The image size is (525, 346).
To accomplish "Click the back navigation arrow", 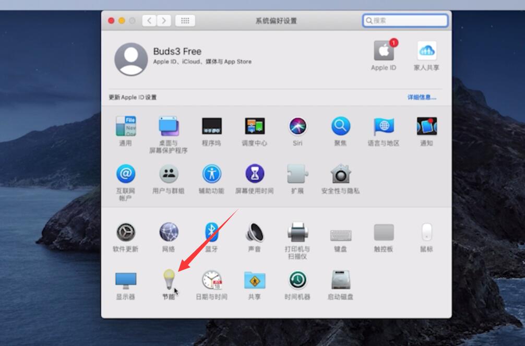I will pyautogui.click(x=149, y=20).
